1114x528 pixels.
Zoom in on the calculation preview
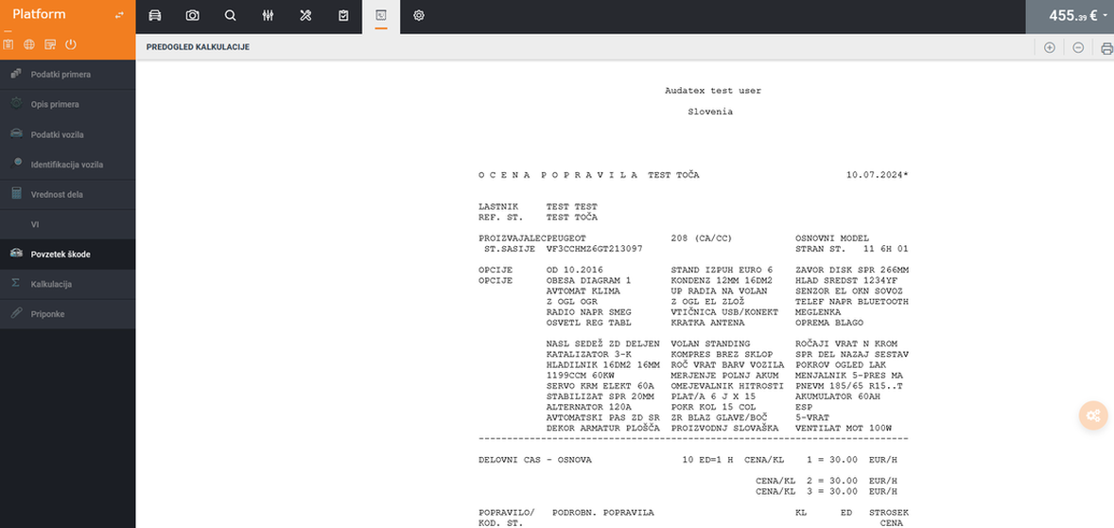[x=1049, y=47]
